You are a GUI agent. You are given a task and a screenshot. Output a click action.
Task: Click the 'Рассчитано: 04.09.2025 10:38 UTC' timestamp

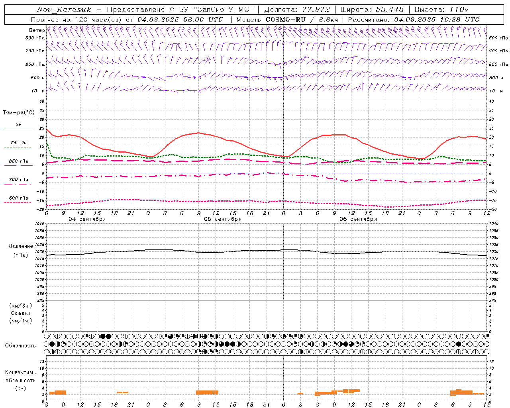pos(414,20)
